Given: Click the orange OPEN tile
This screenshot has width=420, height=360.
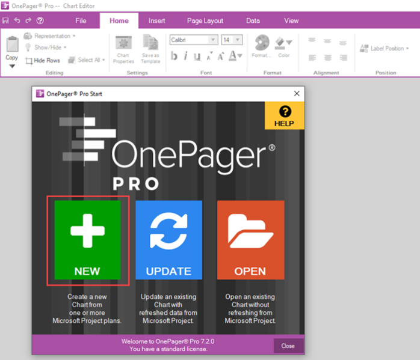Looking at the screenshot, I should [x=250, y=240].
